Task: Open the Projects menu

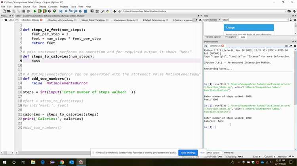Action: pyautogui.click(x=64, y=7)
